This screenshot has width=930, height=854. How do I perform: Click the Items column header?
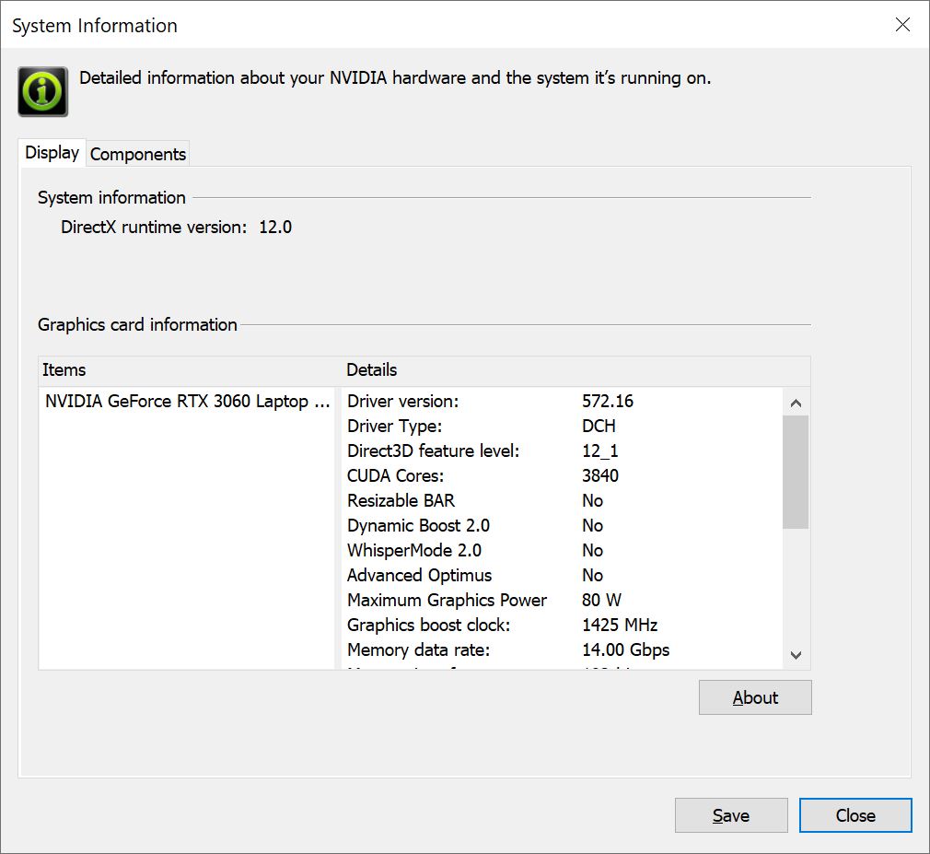(x=64, y=369)
